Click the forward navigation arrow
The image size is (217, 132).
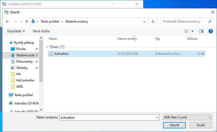pos(15,21)
